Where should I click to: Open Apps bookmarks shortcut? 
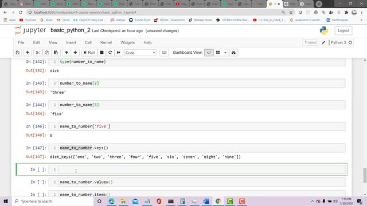click(x=10, y=20)
